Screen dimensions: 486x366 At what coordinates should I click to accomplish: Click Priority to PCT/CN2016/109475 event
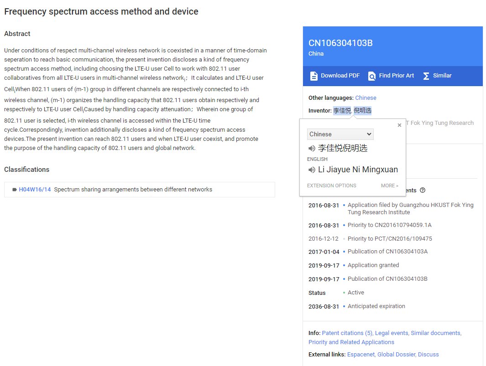(390, 239)
